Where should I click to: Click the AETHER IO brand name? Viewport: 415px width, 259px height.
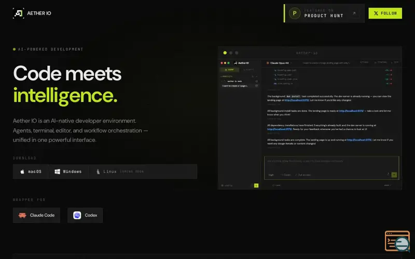point(39,13)
